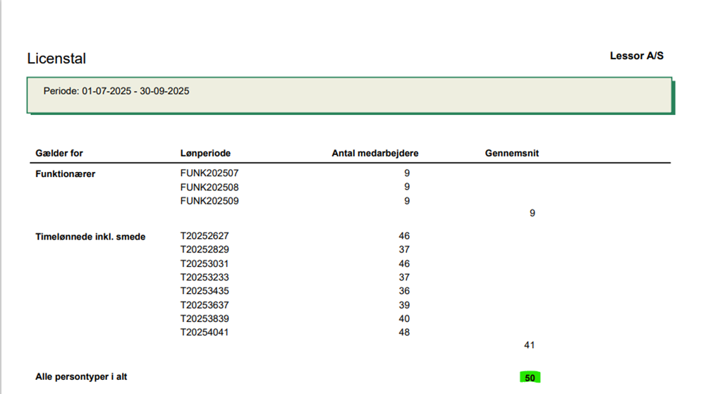Select pay period T20253031
This screenshot has height=394, width=708.
point(205,264)
